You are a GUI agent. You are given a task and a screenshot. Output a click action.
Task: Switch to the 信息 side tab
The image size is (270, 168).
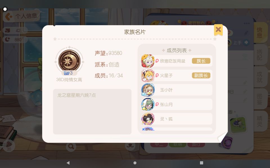260,32
